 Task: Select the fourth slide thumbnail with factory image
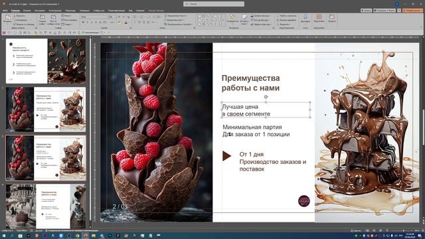(46, 206)
